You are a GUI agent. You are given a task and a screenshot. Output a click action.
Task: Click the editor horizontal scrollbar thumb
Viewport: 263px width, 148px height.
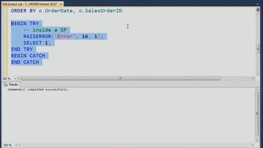coord(120,79)
